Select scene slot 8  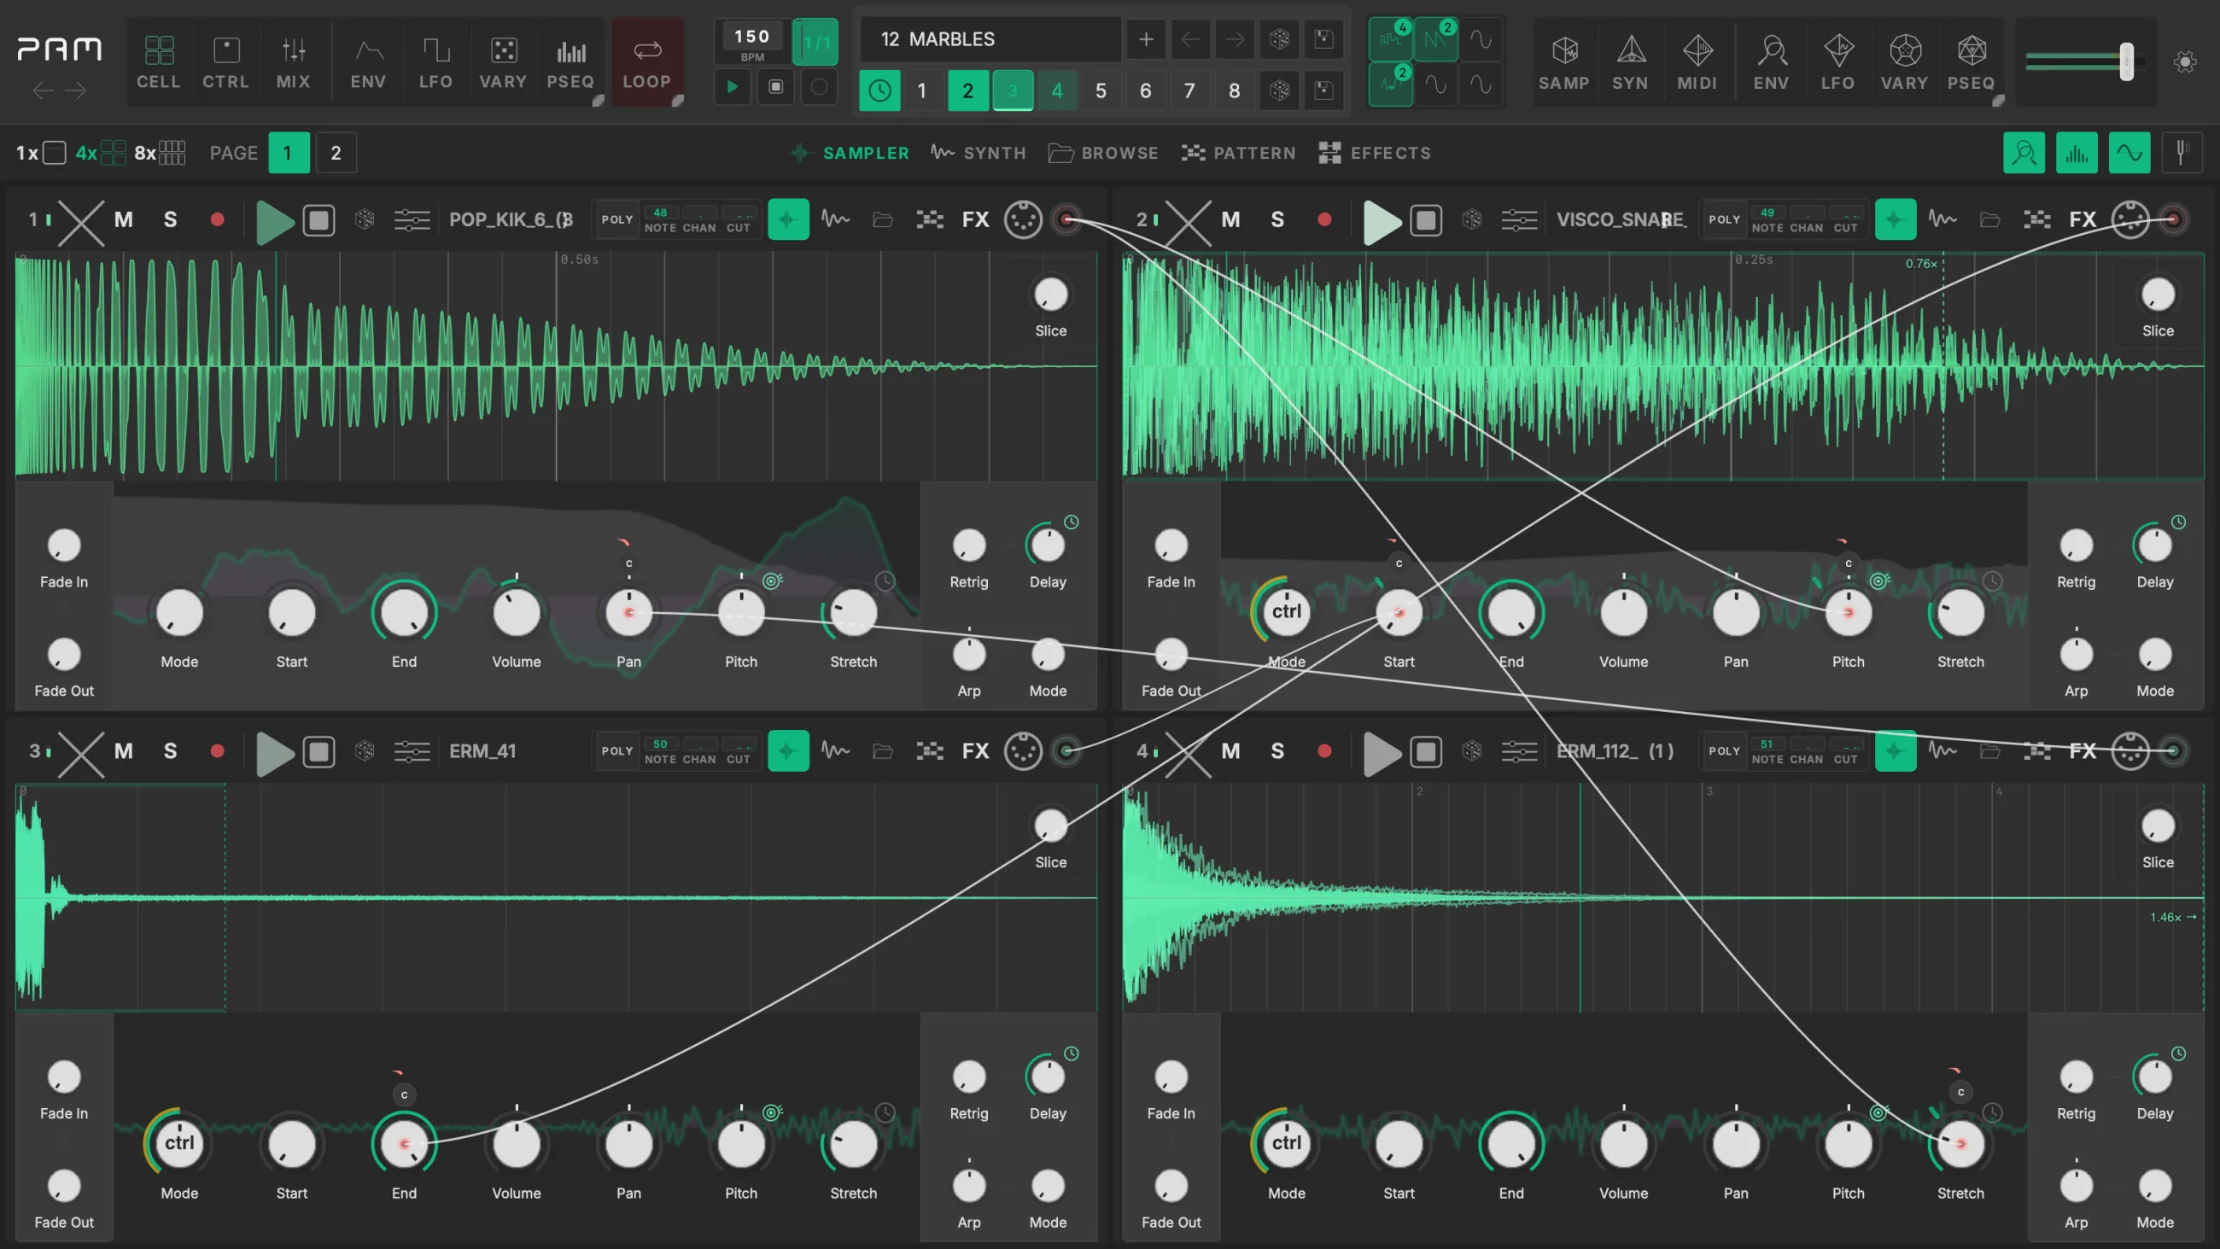(1234, 90)
